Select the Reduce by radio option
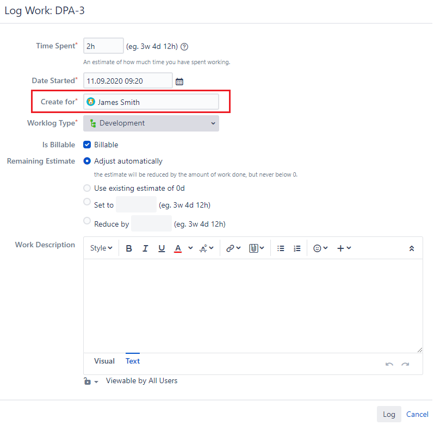Image resolution: width=434 pixels, height=425 pixels. pos(87,221)
